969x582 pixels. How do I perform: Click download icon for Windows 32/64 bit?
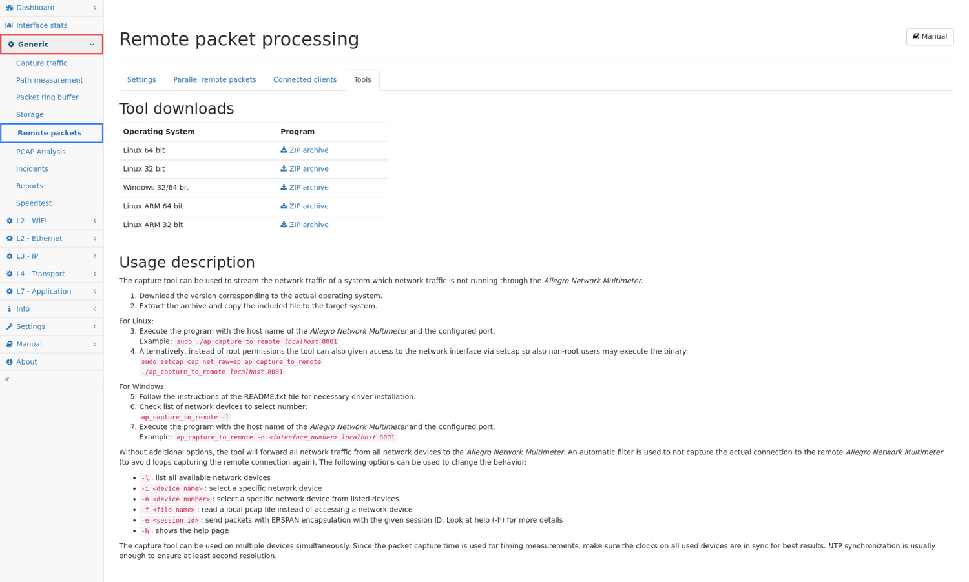pyautogui.click(x=284, y=187)
